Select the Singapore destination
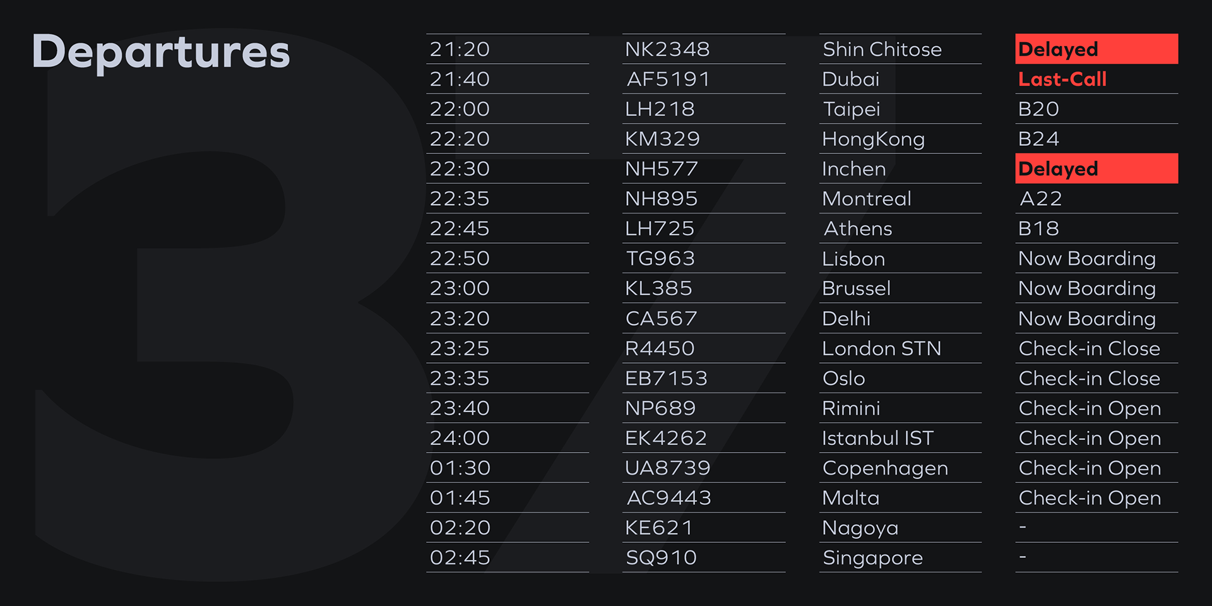The height and width of the screenshot is (606, 1212). (x=872, y=558)
